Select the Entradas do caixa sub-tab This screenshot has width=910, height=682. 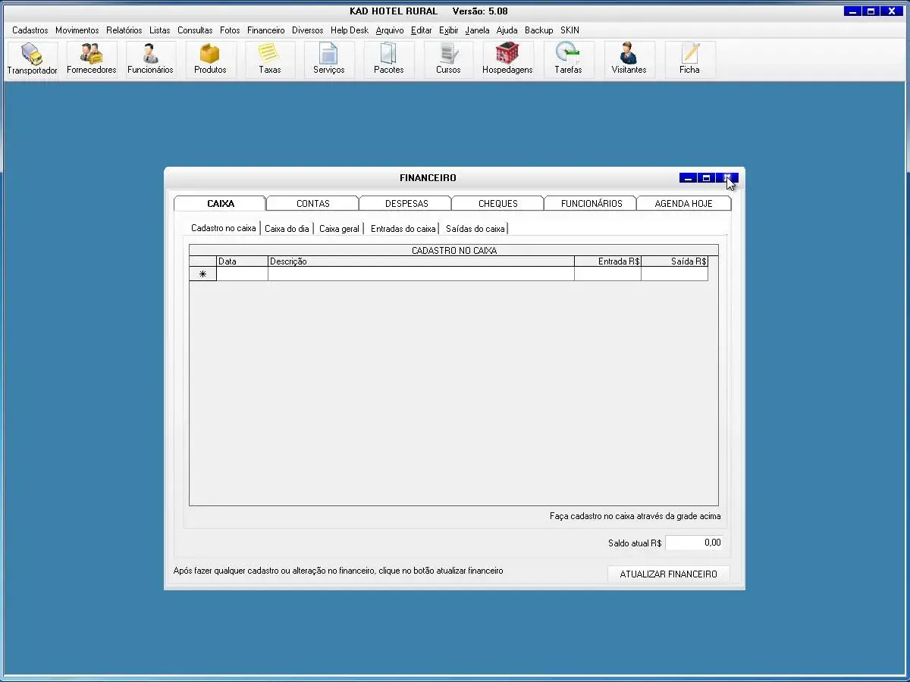click(x=403, y=228)
